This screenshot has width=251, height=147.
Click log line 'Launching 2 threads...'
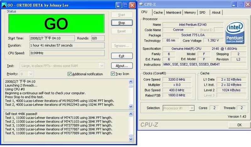point(21,85)
